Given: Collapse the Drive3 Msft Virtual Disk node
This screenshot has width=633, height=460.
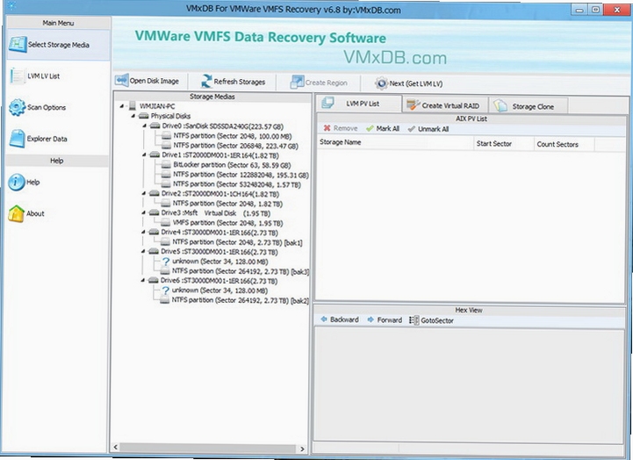Looking at the screenshot, I should click(x=144, y=212).
